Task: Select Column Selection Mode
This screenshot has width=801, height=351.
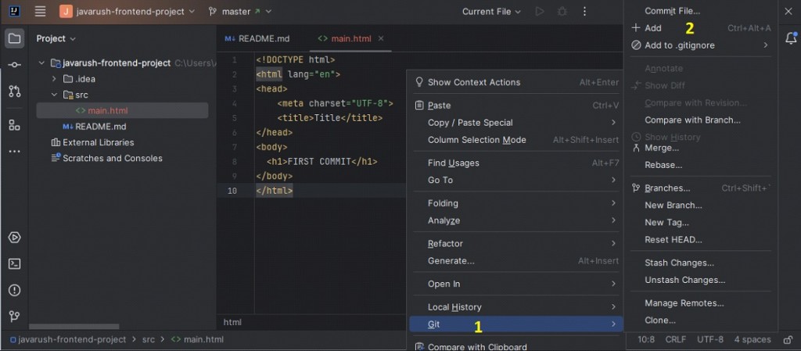Action: 516,140
